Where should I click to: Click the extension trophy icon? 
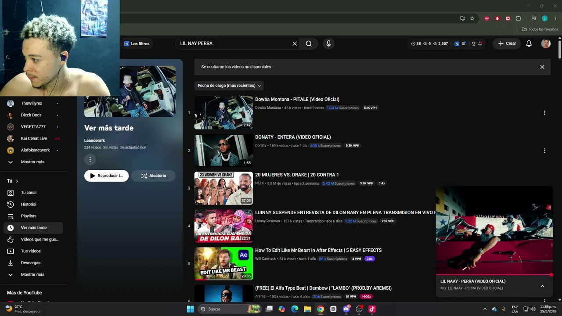[x=473, y=43]
